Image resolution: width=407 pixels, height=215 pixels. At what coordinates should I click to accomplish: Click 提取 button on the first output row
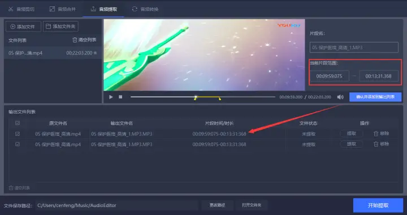click(x=352, y=134)
